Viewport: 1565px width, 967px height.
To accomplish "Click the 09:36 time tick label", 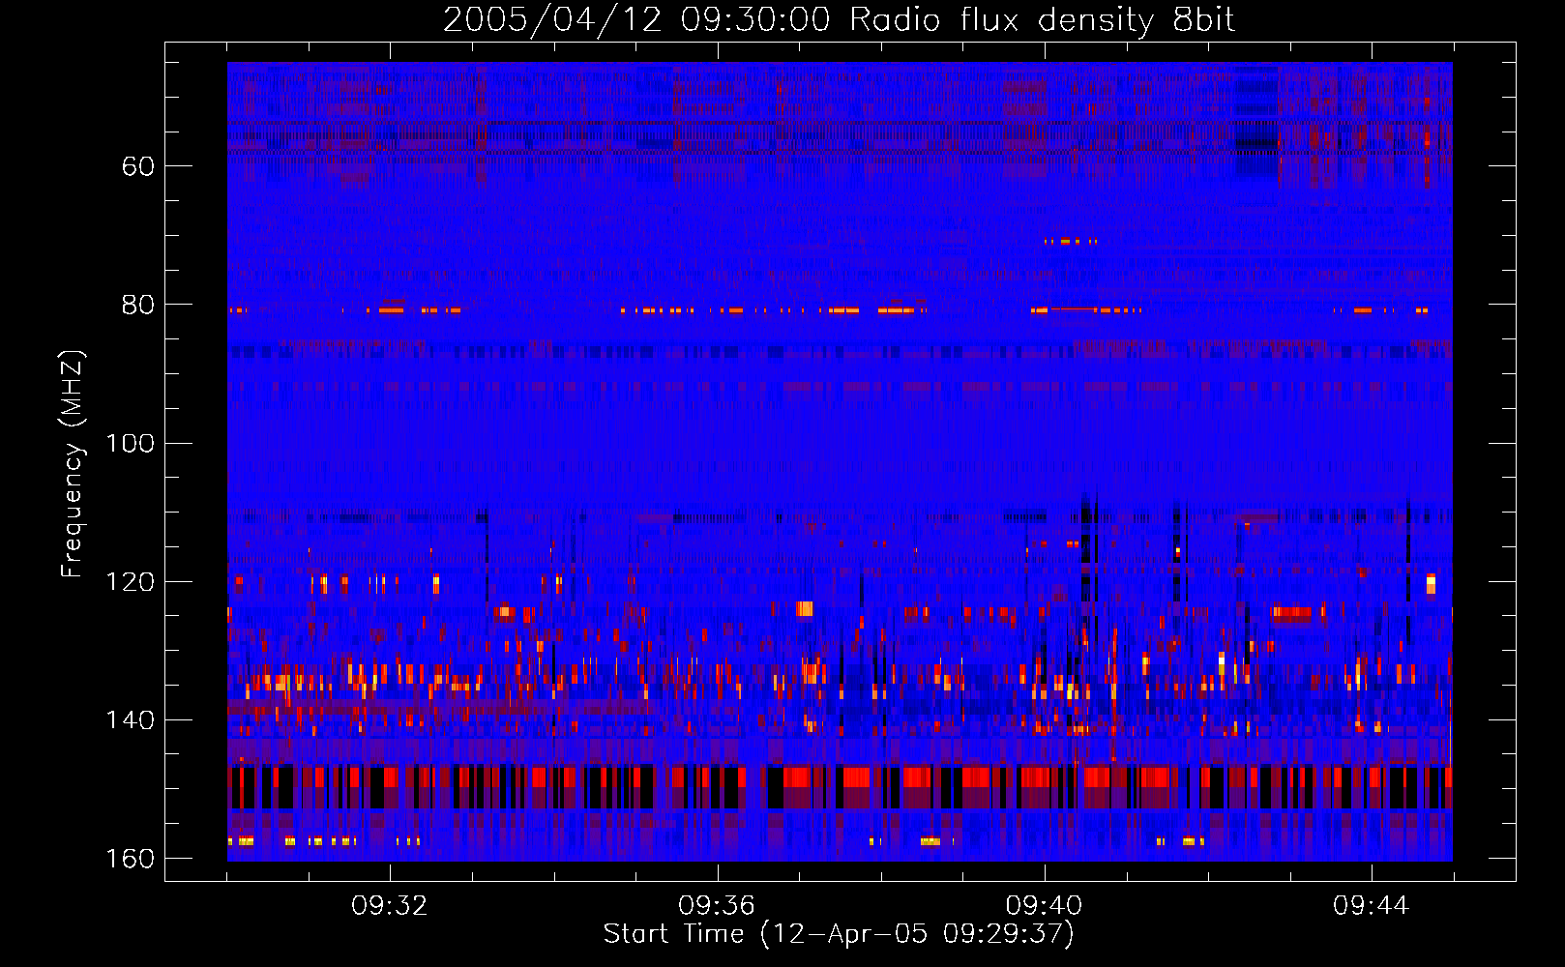I will (717, 906).
